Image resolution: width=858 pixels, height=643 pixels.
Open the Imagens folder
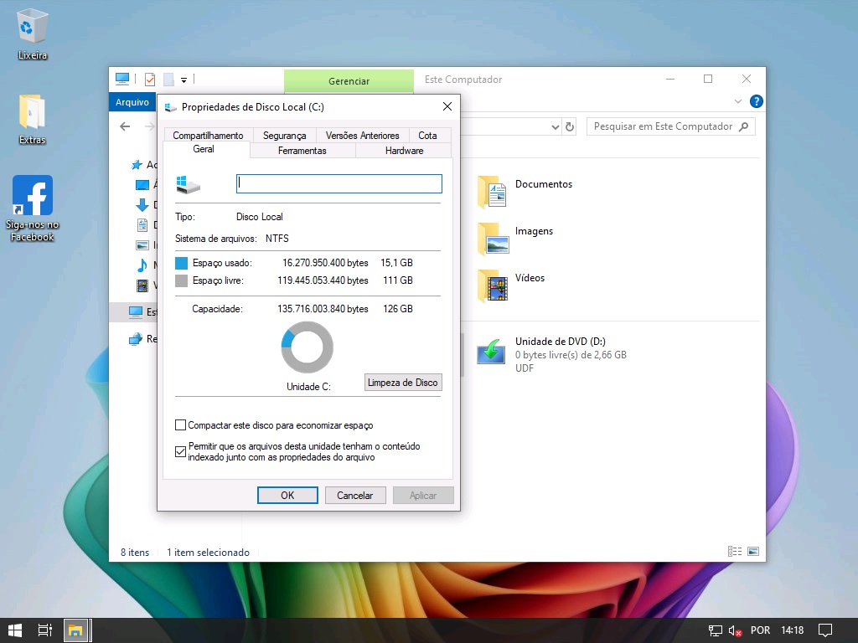(516, 239)
